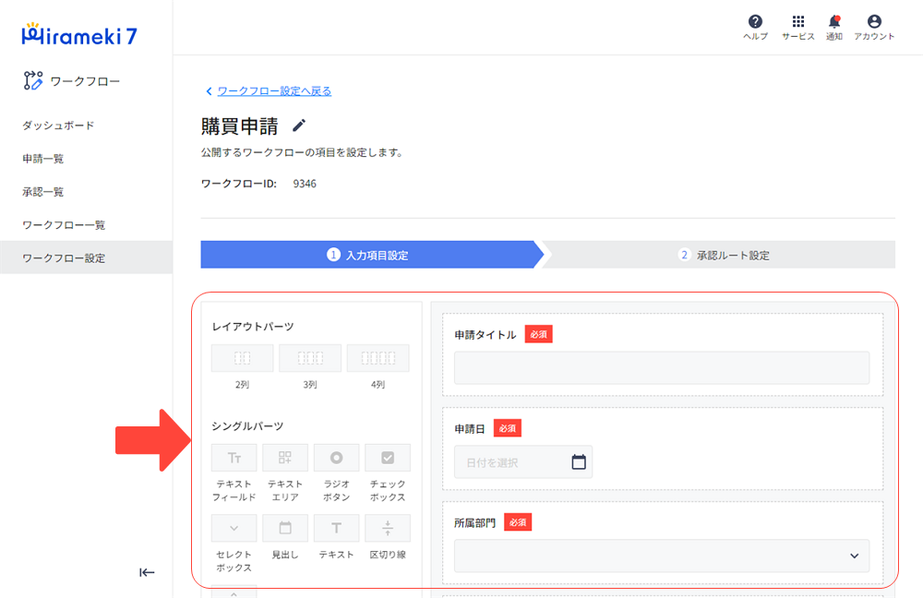923x598 pixels.
Task: Select the 3列 layout option
Action: [x=310, y=357]
